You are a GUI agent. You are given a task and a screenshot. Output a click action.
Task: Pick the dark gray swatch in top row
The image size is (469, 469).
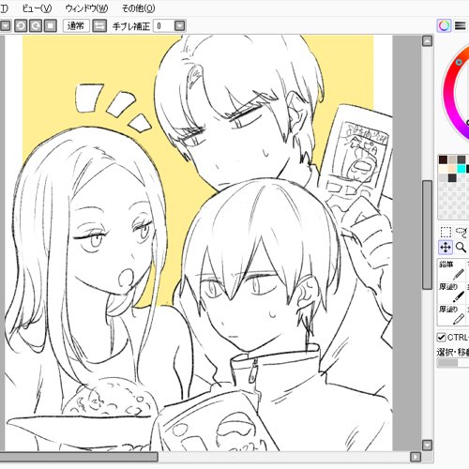pyautogui.click(x=461, y=159)
